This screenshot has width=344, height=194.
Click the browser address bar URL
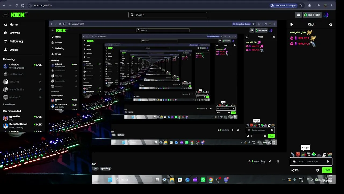(x=43, y=5)
